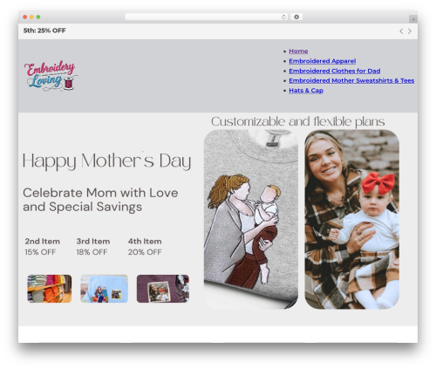Click the Embroidery Loving logo

(x=51, y=76)
